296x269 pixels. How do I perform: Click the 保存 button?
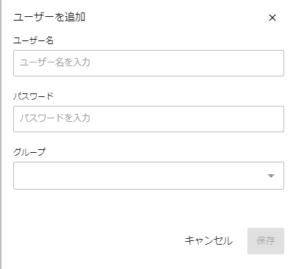[x=266, y=241]
